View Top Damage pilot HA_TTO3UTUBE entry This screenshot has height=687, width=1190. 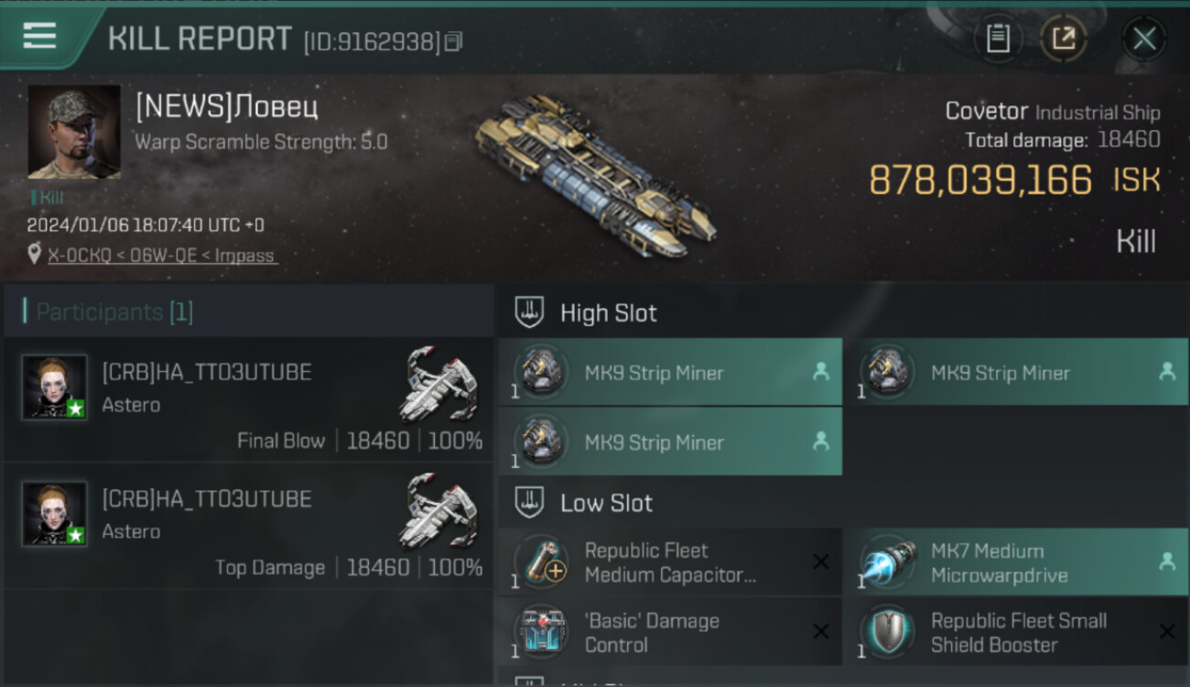pos(248,526)
